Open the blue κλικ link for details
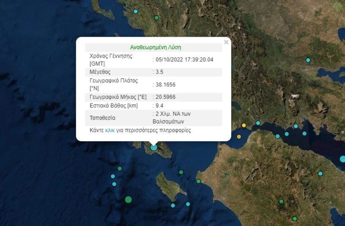The width and height of the screenshot is (345, 226). pos(110,130)
